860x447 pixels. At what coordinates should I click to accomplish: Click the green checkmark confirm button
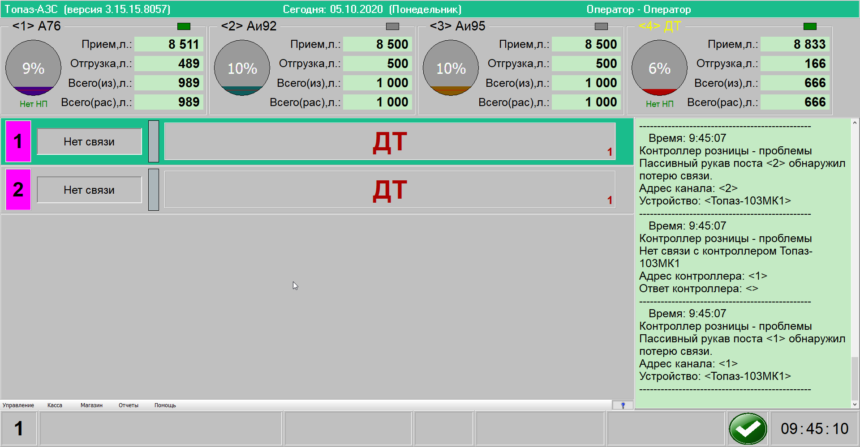[x=748, y=429]
